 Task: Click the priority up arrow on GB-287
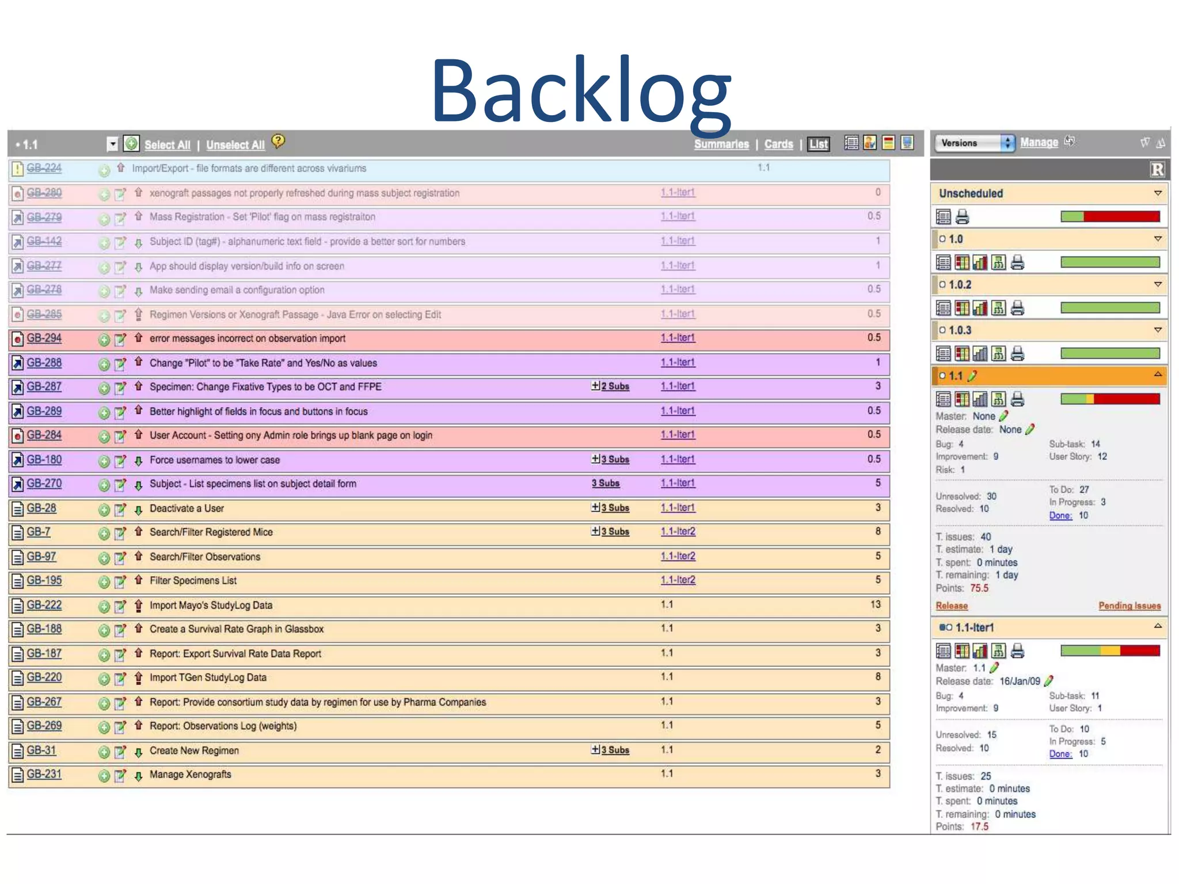[x=138, y=386]
